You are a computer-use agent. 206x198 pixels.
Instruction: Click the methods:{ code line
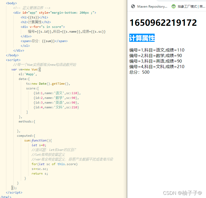pos(27,121)
